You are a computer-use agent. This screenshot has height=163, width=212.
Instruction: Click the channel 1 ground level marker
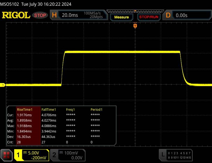point(3,85)
